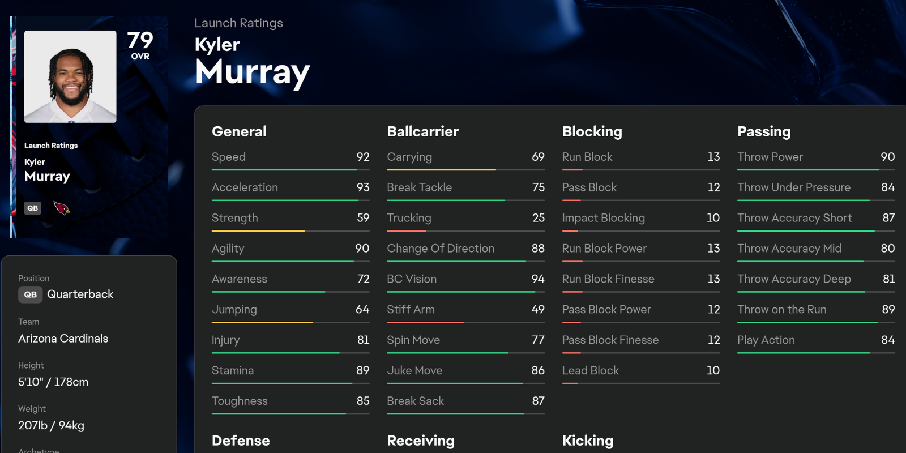Select the Play Action stat row
Viewport: 906px width, 453px height.
tap(815, 340)
